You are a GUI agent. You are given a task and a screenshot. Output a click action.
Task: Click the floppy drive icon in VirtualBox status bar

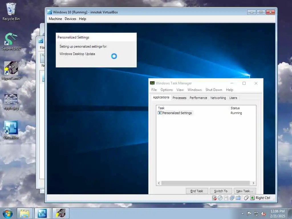[x=226, y=198]
